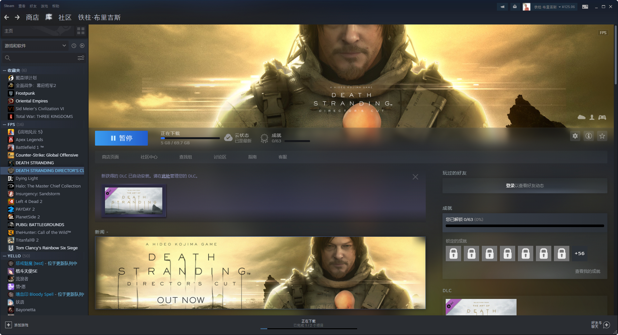Open the 游戏和软件 filter dropdown
The image size is (618, 335).
(x=35, y=46)
